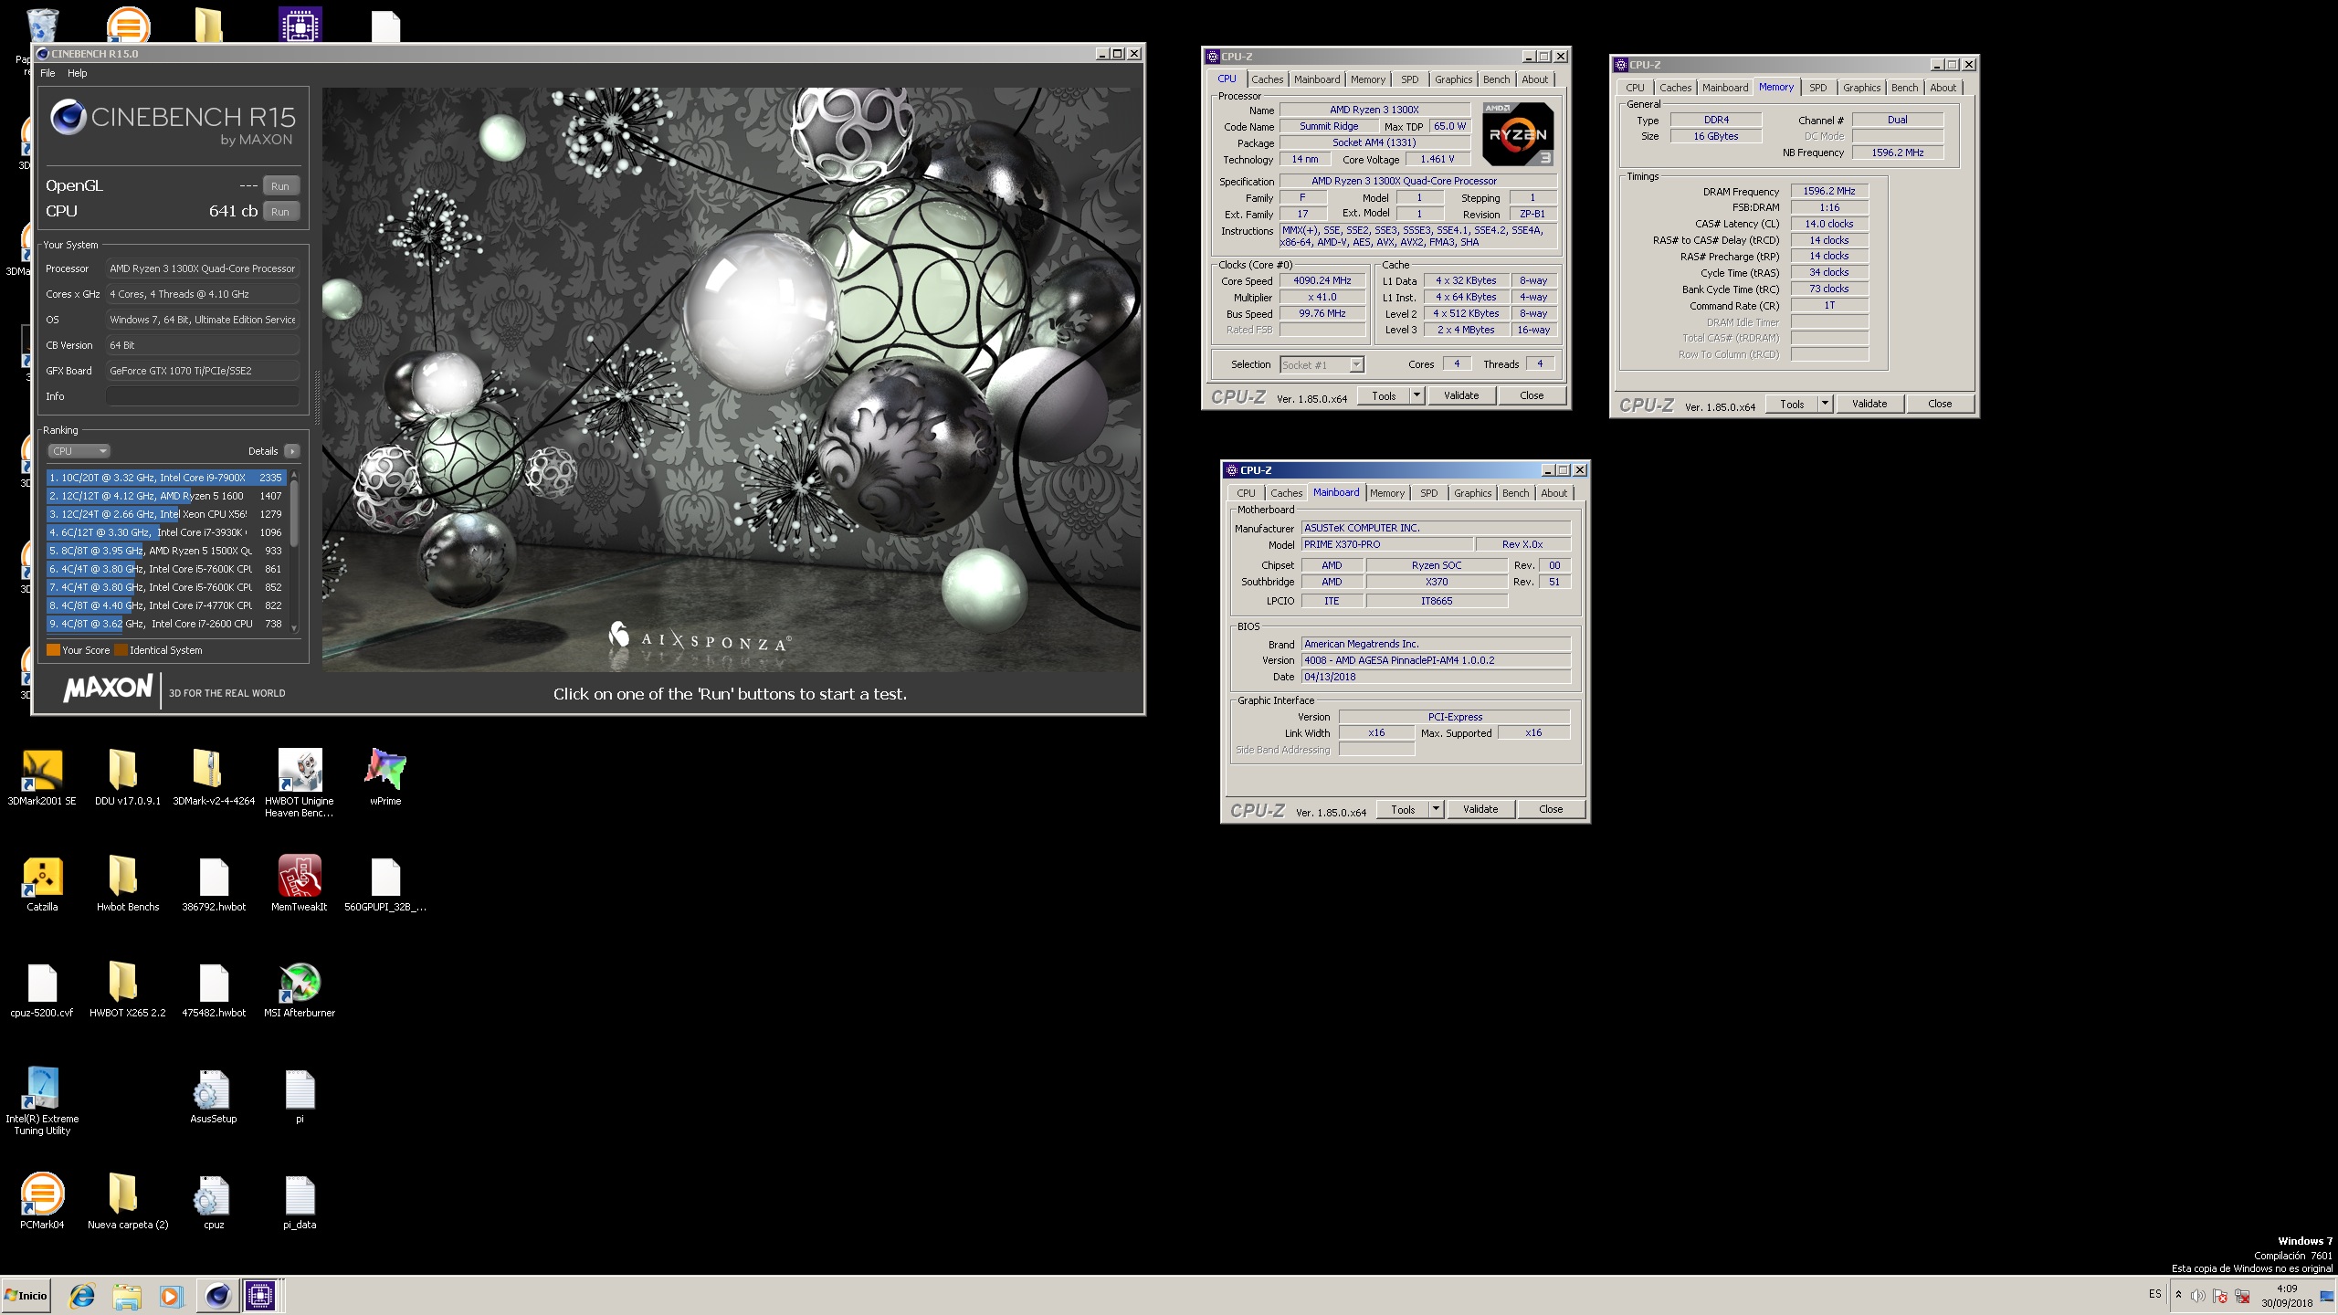Viewport: 2338px width, 1315px height.
Task: Click Tools in the CPU window
Action: [x=1384, y=396]
